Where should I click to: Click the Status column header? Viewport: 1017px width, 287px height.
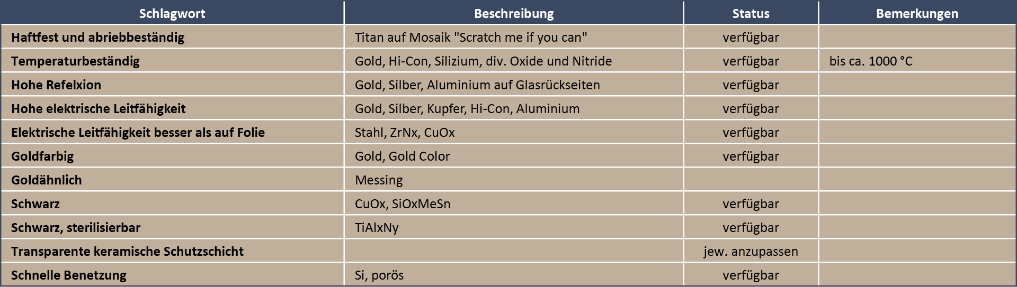pyautogui.click(x=751, y=13)
